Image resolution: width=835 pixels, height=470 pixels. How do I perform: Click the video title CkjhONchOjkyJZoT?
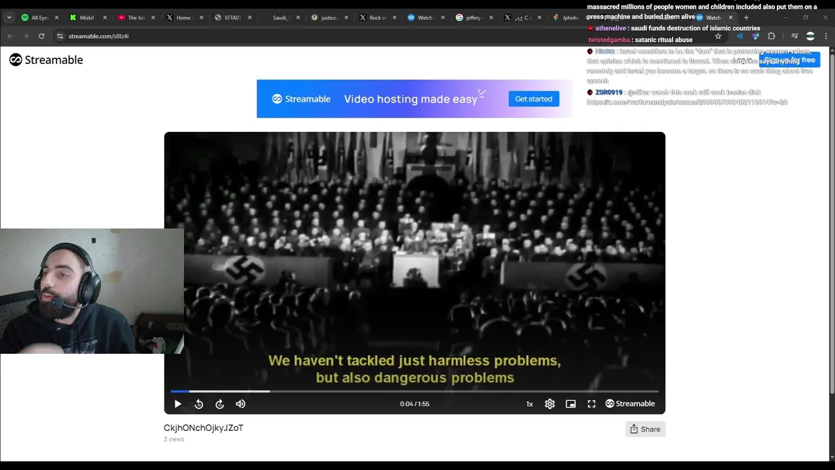tap(204, 428)
